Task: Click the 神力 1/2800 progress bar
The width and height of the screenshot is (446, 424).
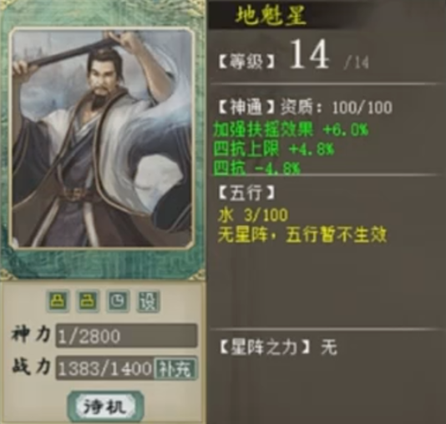Action: point(126,336)
